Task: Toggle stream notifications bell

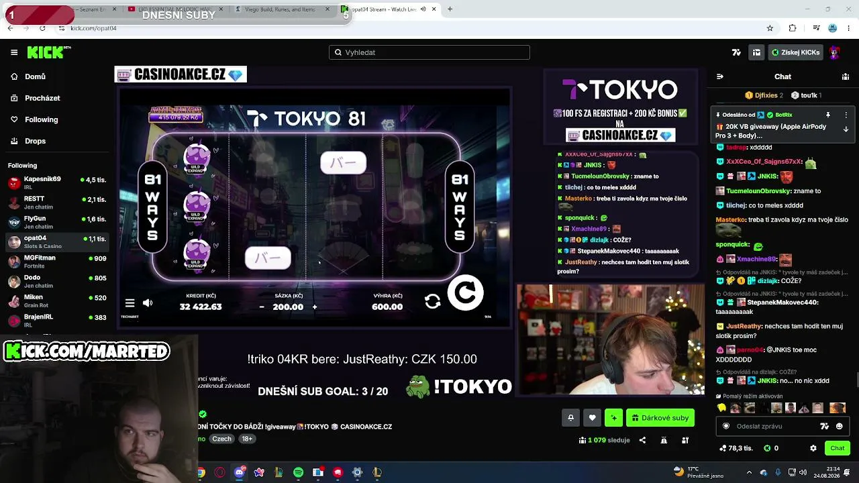Action: pyautogui.click(x=570, y=418)
